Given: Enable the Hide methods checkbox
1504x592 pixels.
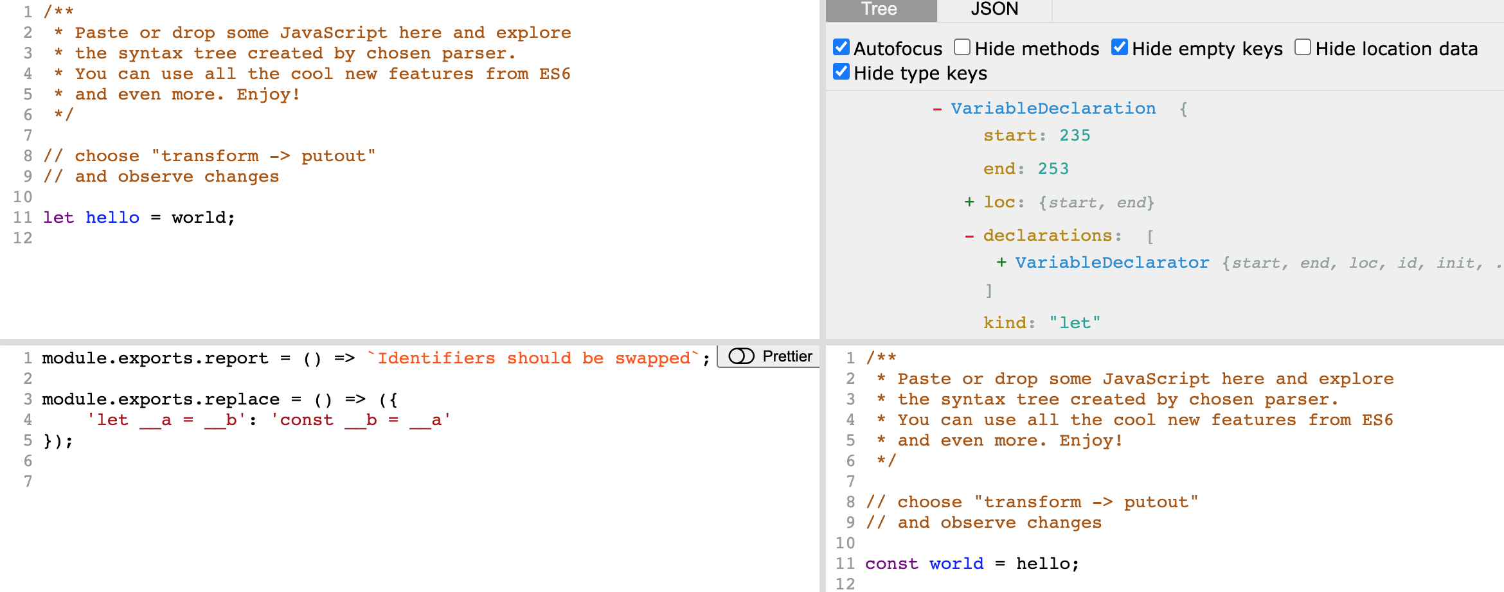Looking at the screenshot, I should (x=962, y=48).
